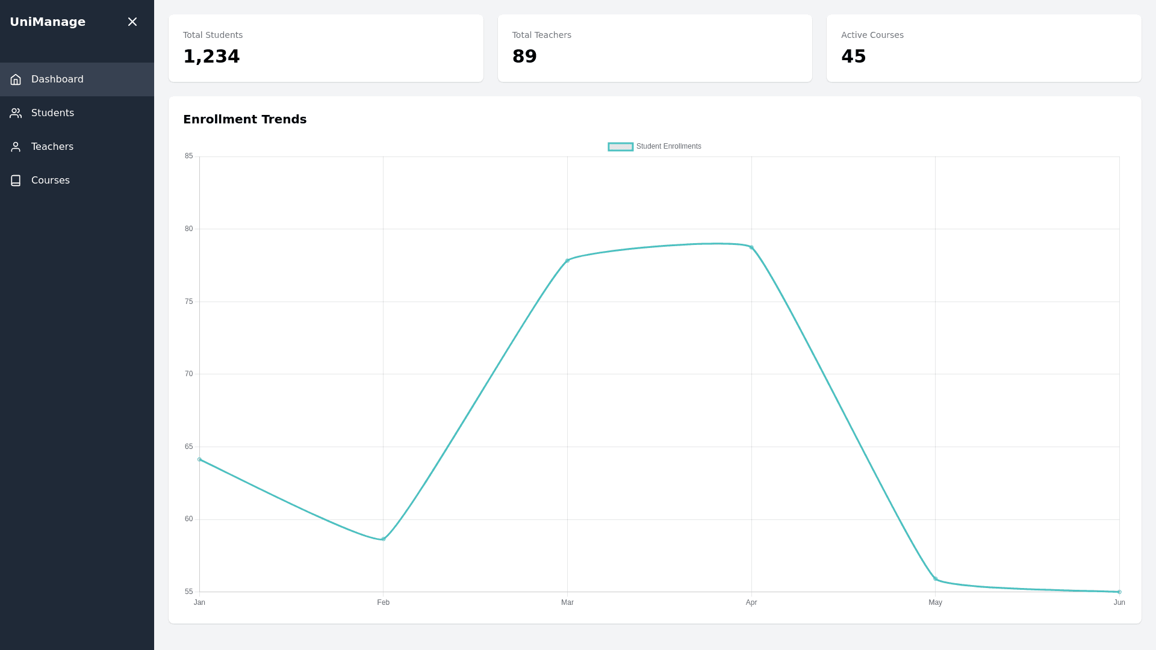1156x650 pixels.
Task: Click the Feb data point on chart
Action: point(384,539)
